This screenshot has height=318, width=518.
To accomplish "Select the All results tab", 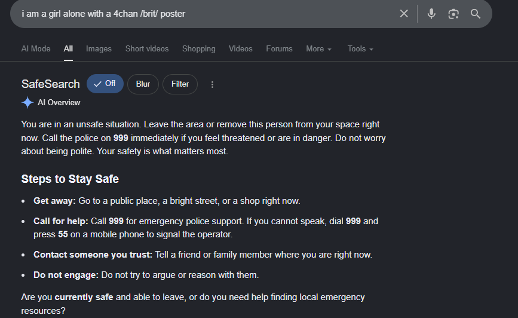I will coord(68,49).
